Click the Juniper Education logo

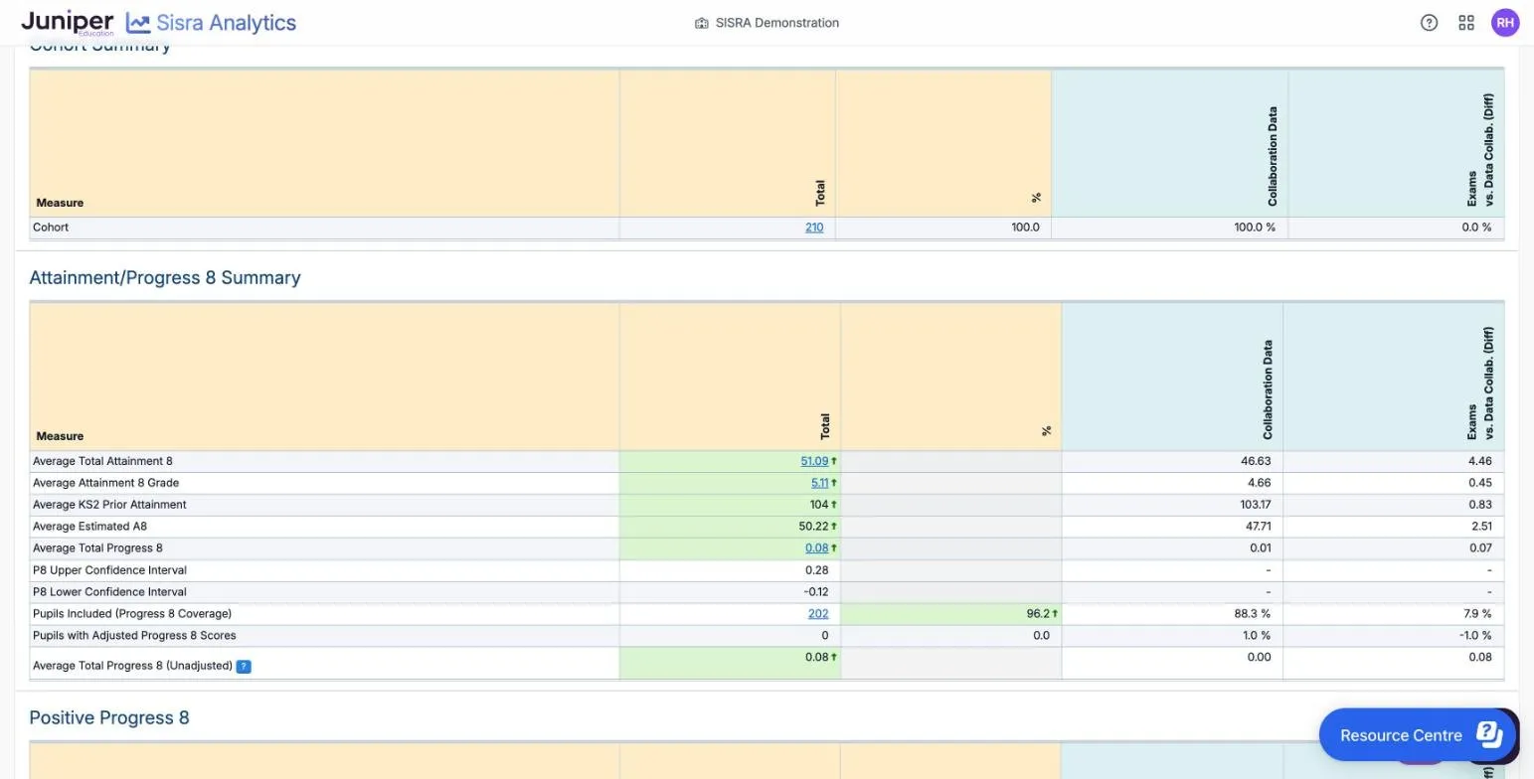click(68, 23)
